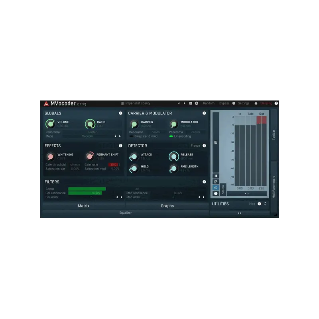Open the Mode Vocoder selector

pyautogui.click(x=88, y=136)
